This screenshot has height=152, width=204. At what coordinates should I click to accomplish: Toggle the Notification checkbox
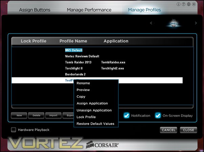point(126,116)
